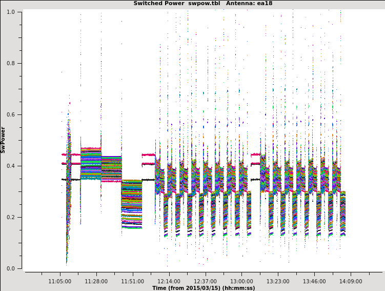Viewport: 385px width, 291px height.
Task: Select the 11:51:00 time tick label
Action: coord(132,281)
